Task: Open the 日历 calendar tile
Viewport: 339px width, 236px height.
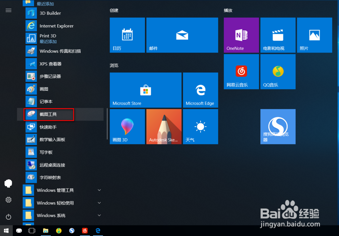Action: [x=127, y=35]
